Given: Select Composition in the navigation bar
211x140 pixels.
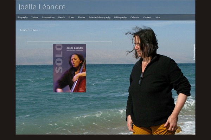Looking at the screenshot, I should pyautogui.click(x=48, y=17).
